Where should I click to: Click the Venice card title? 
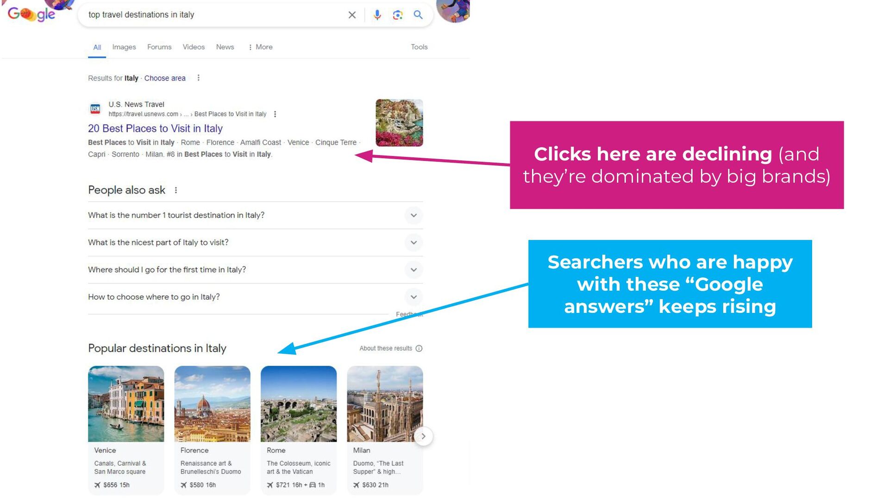pos(105,450)
